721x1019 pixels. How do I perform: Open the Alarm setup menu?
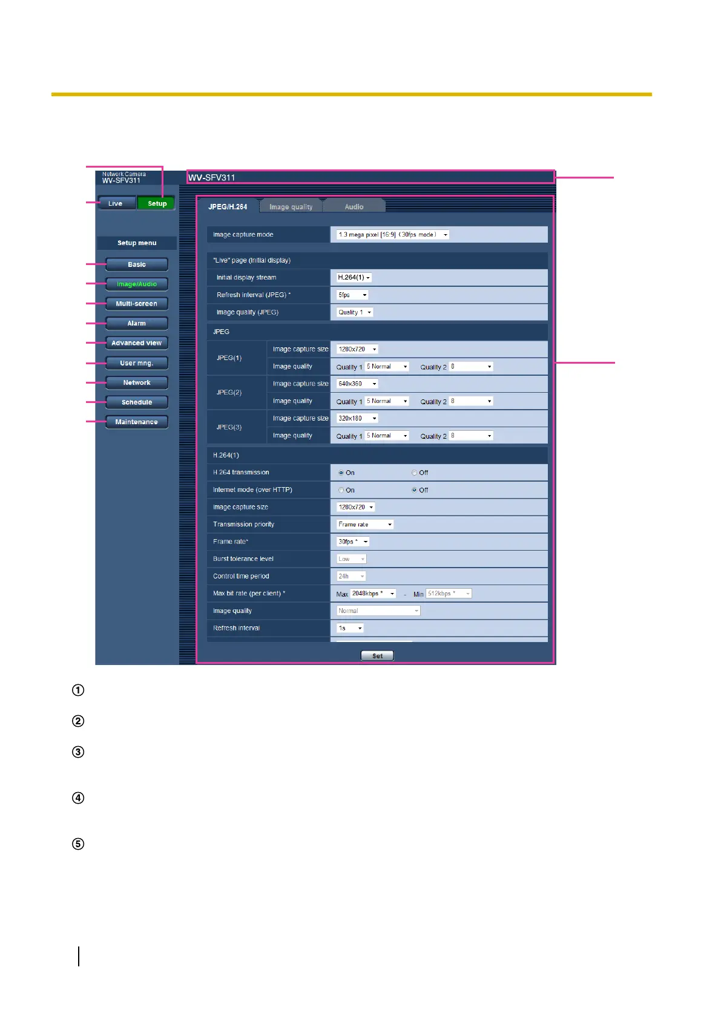[x=137, y=323]
